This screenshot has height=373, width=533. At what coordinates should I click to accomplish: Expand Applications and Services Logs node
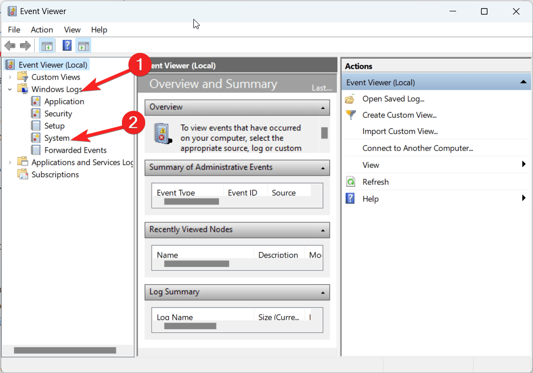[x=10, y=162]
